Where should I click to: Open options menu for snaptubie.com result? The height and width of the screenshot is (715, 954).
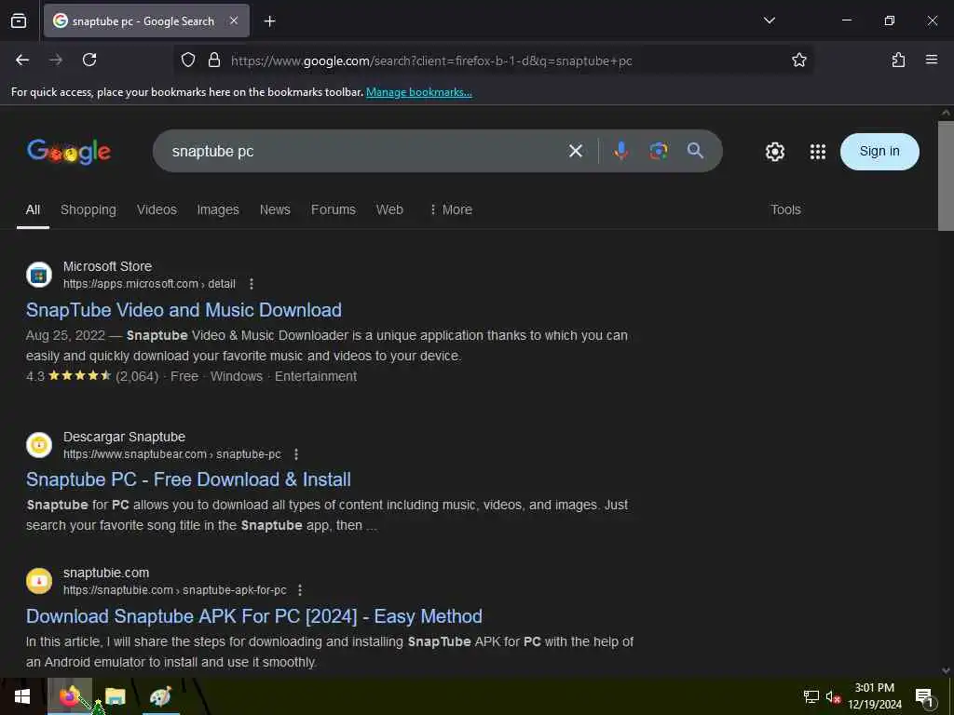(300, 590)
